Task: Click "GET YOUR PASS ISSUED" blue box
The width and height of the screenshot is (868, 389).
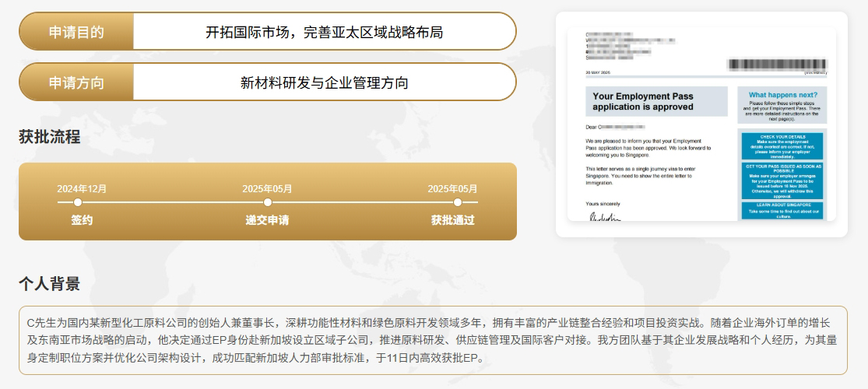Action: (x=782, y=180)
